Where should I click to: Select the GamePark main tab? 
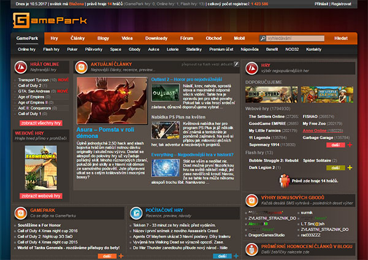click(x=27, y=38)
